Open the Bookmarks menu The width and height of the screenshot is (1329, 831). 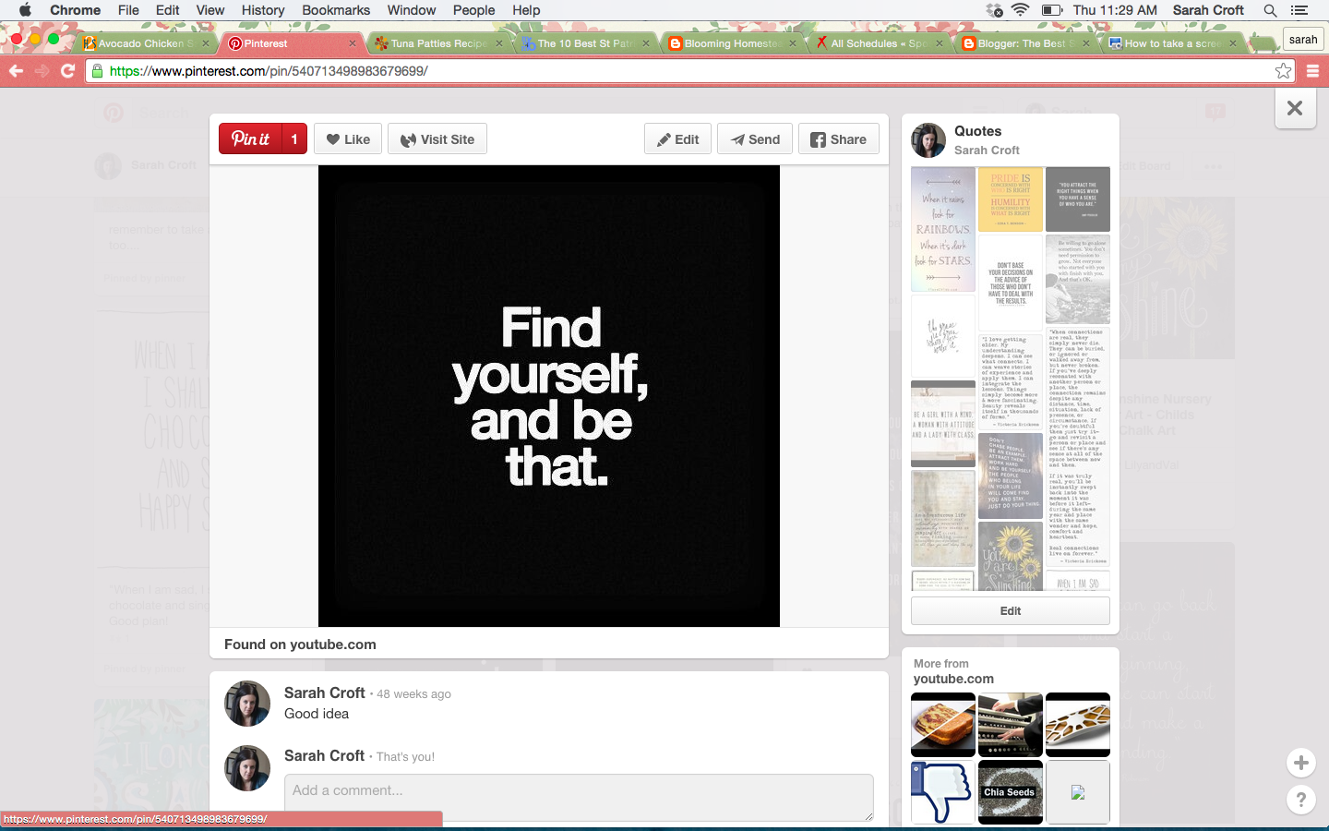[336, 10]
